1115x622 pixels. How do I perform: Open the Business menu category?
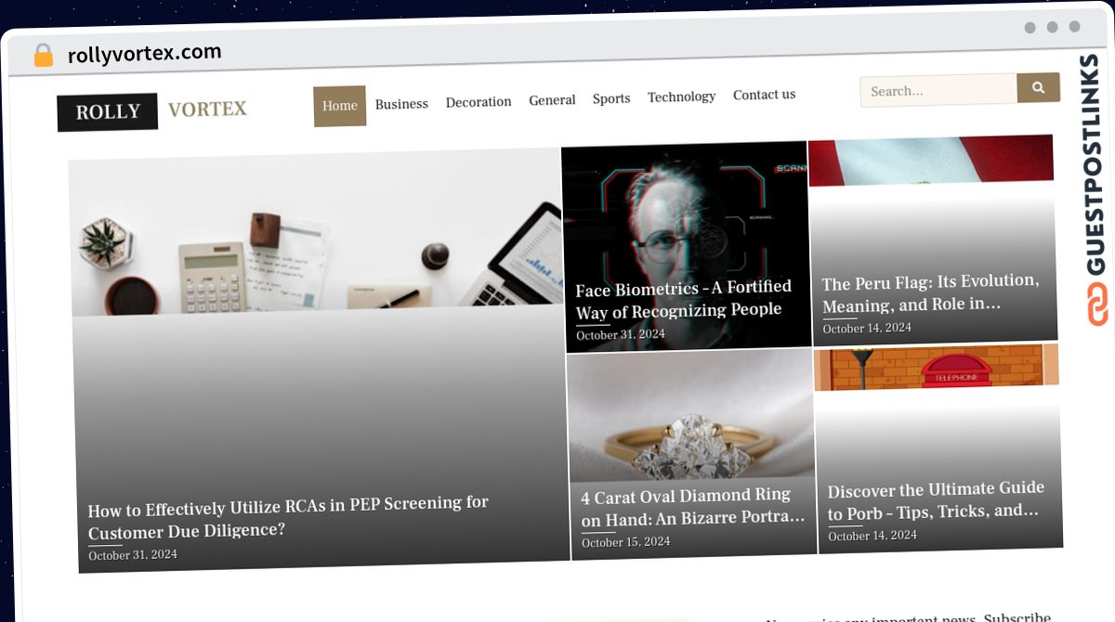click(401, 104)
